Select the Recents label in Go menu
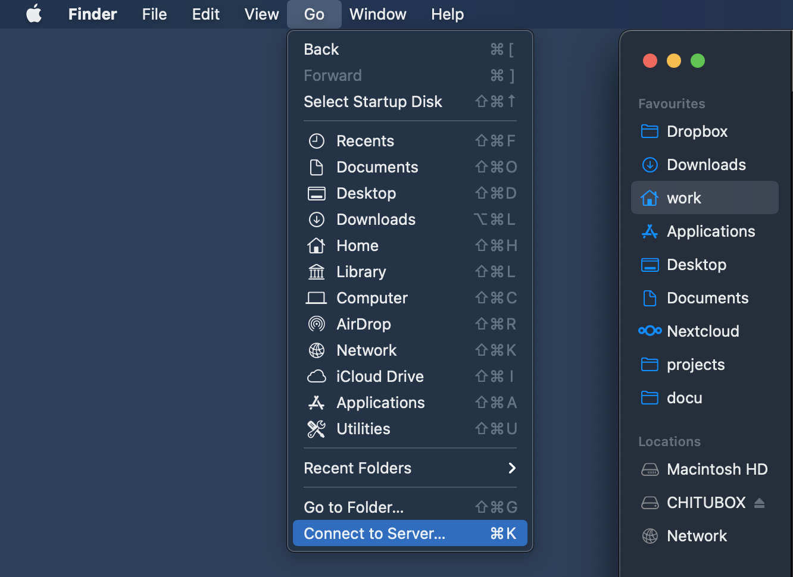 (365, 141)
